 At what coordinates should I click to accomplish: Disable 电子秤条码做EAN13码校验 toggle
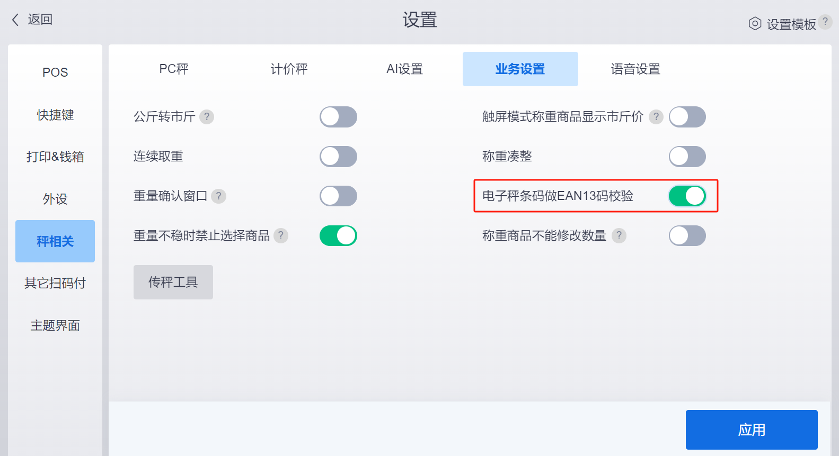tap(687, 196)
